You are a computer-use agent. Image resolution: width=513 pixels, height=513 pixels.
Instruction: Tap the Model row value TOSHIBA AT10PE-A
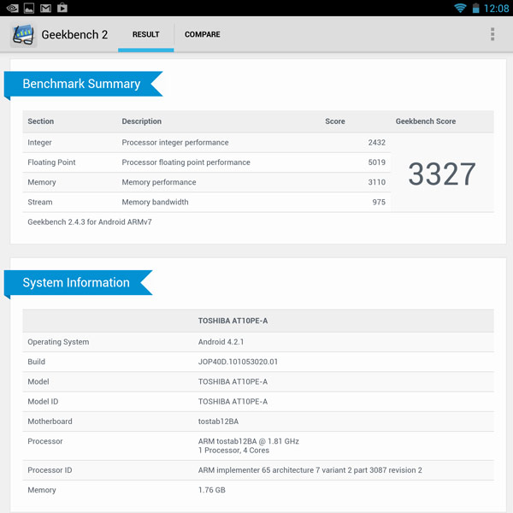pyautogui.click(x=233, y=382)
